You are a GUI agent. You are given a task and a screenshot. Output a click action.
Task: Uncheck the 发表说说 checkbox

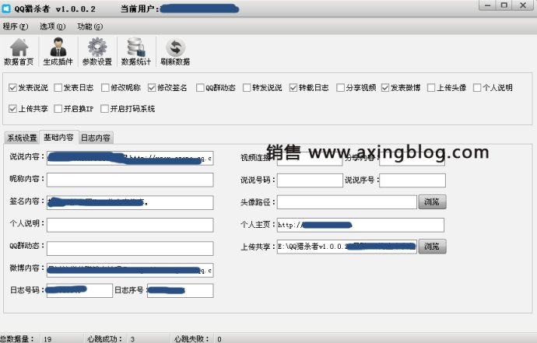pos(12,88)
